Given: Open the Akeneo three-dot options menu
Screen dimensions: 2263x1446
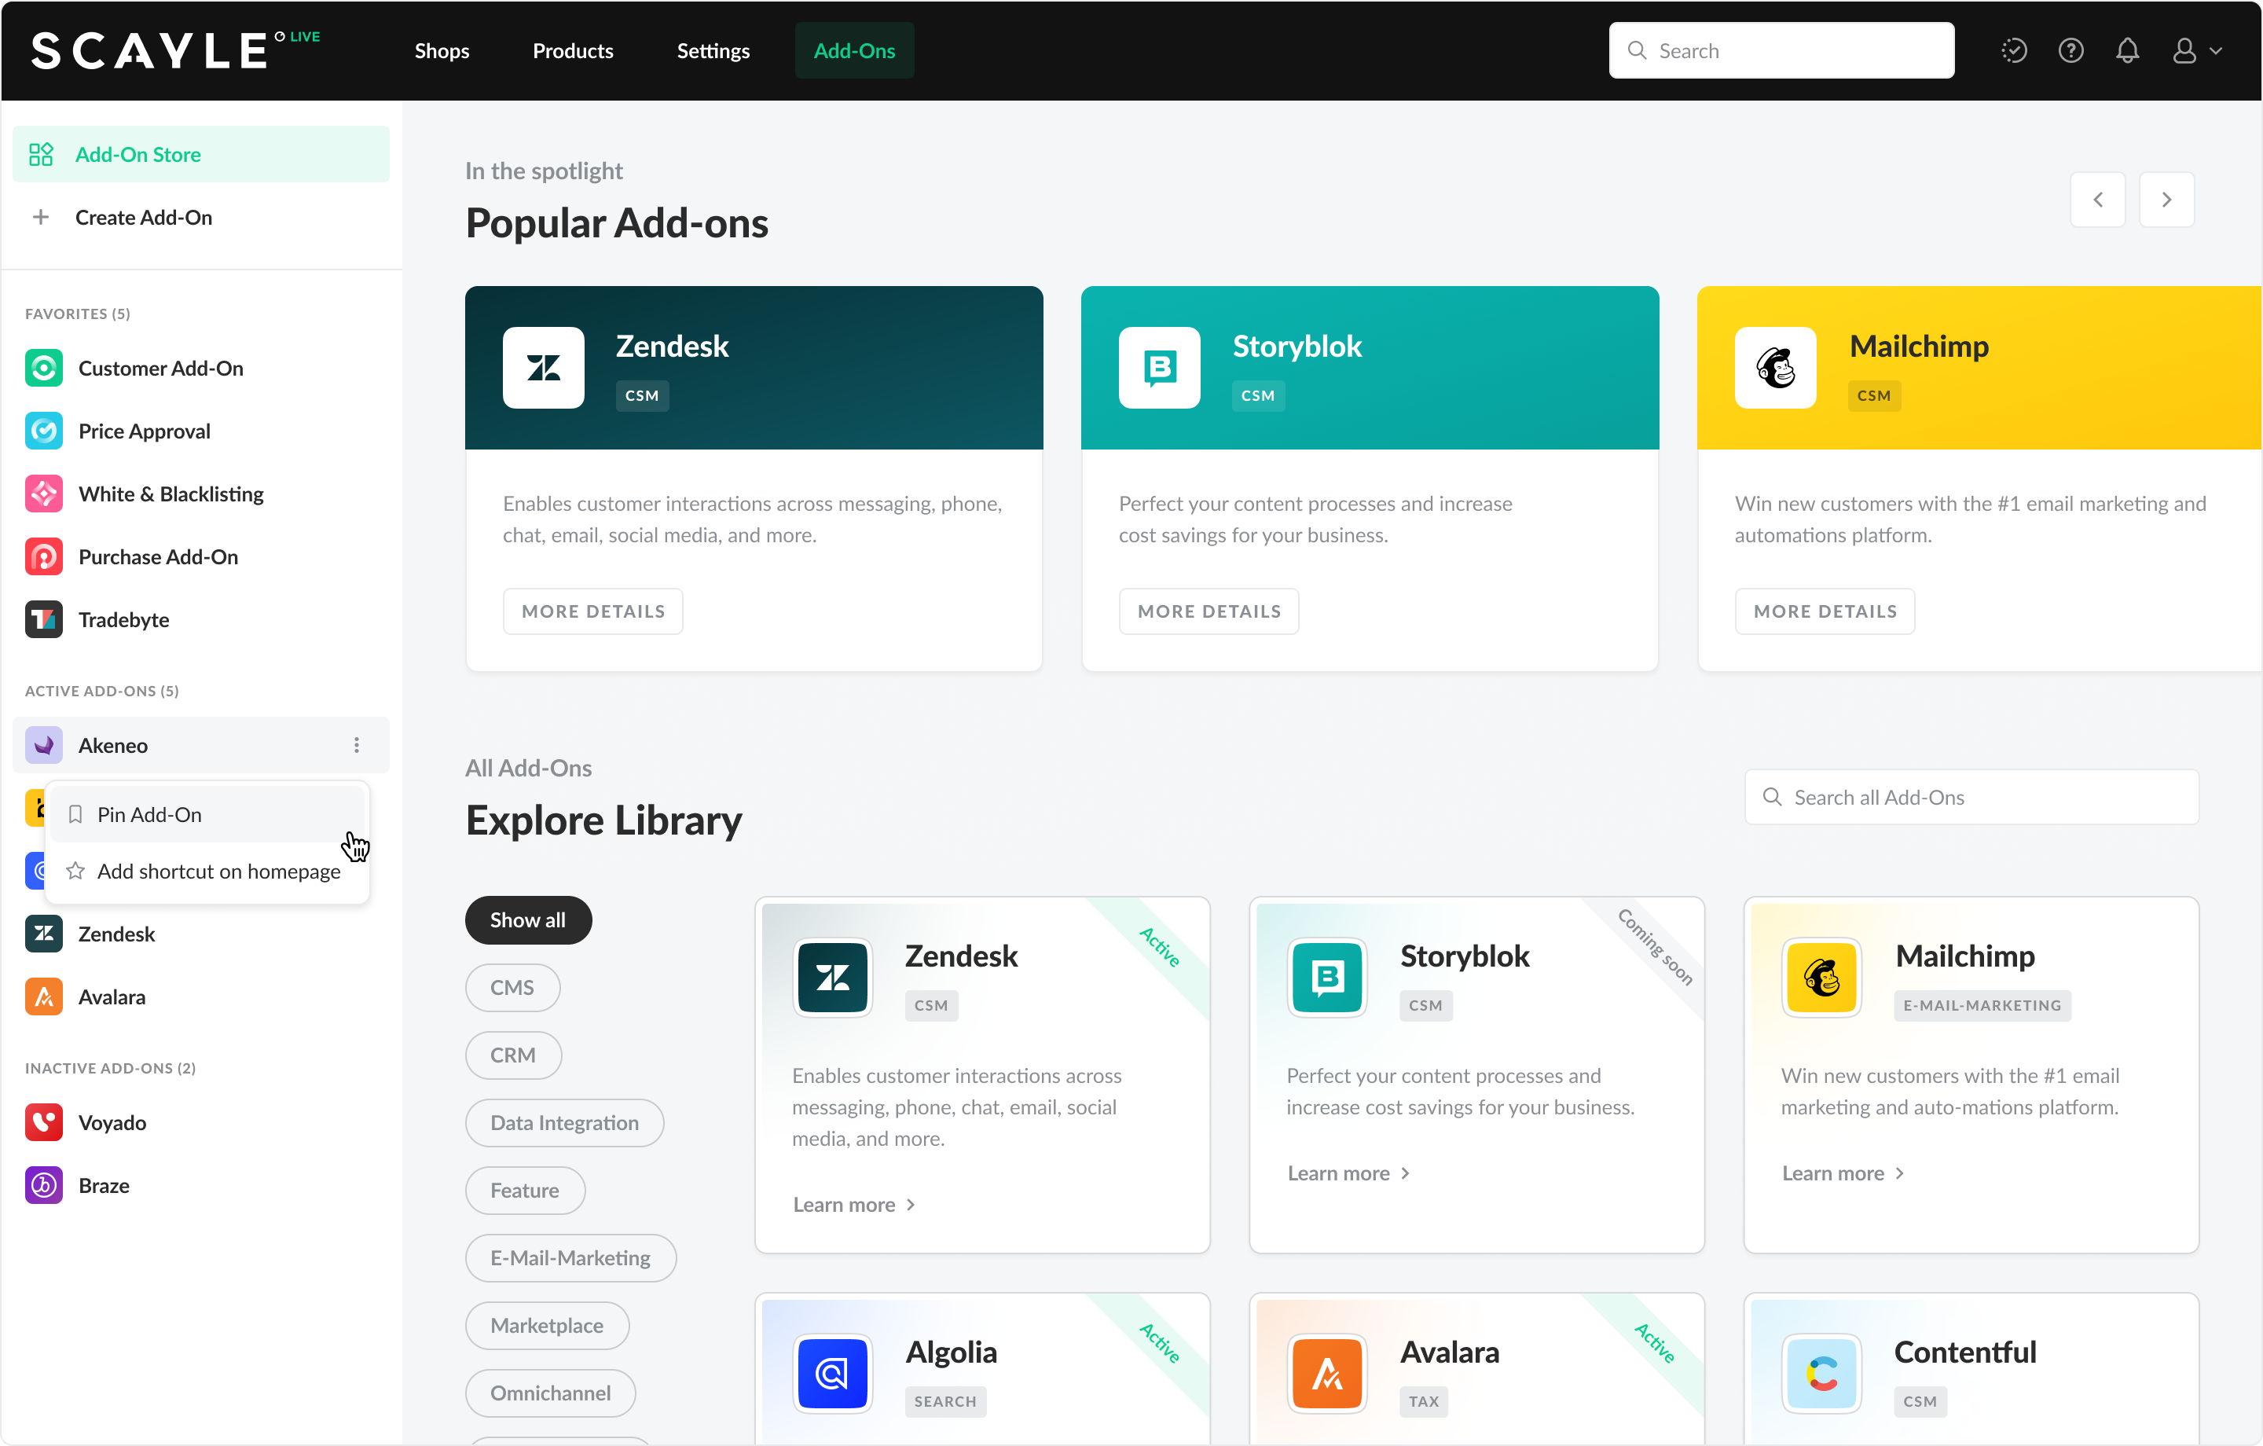Looking at the screenshot, I should click(356, 746).
